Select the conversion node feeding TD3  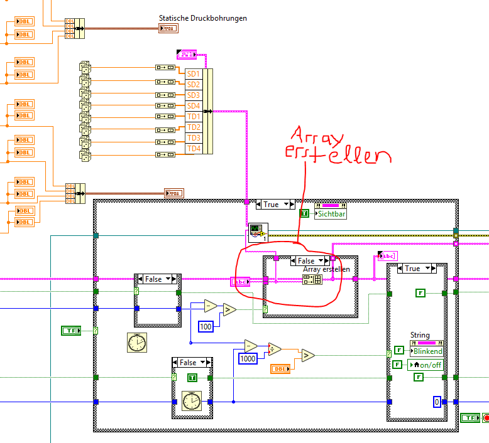tap(165, 142)
